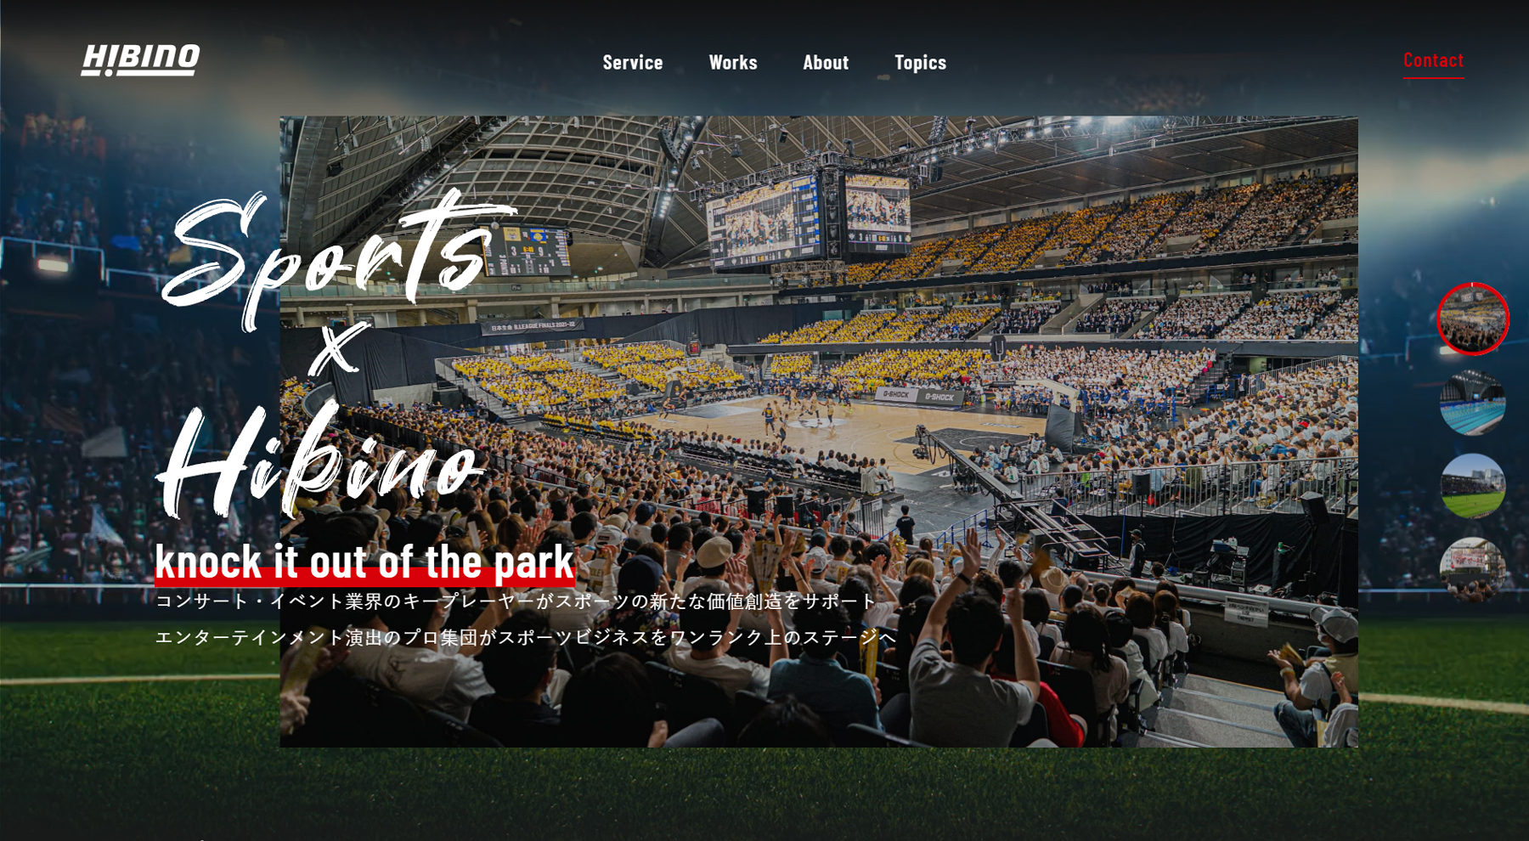
Task: Open the Service menu item
Action: (x=633, y=62)
